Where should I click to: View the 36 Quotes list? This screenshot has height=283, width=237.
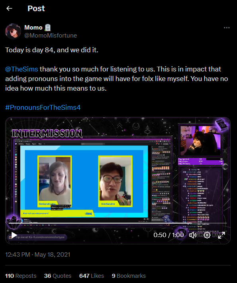click(x=58, y=276)
